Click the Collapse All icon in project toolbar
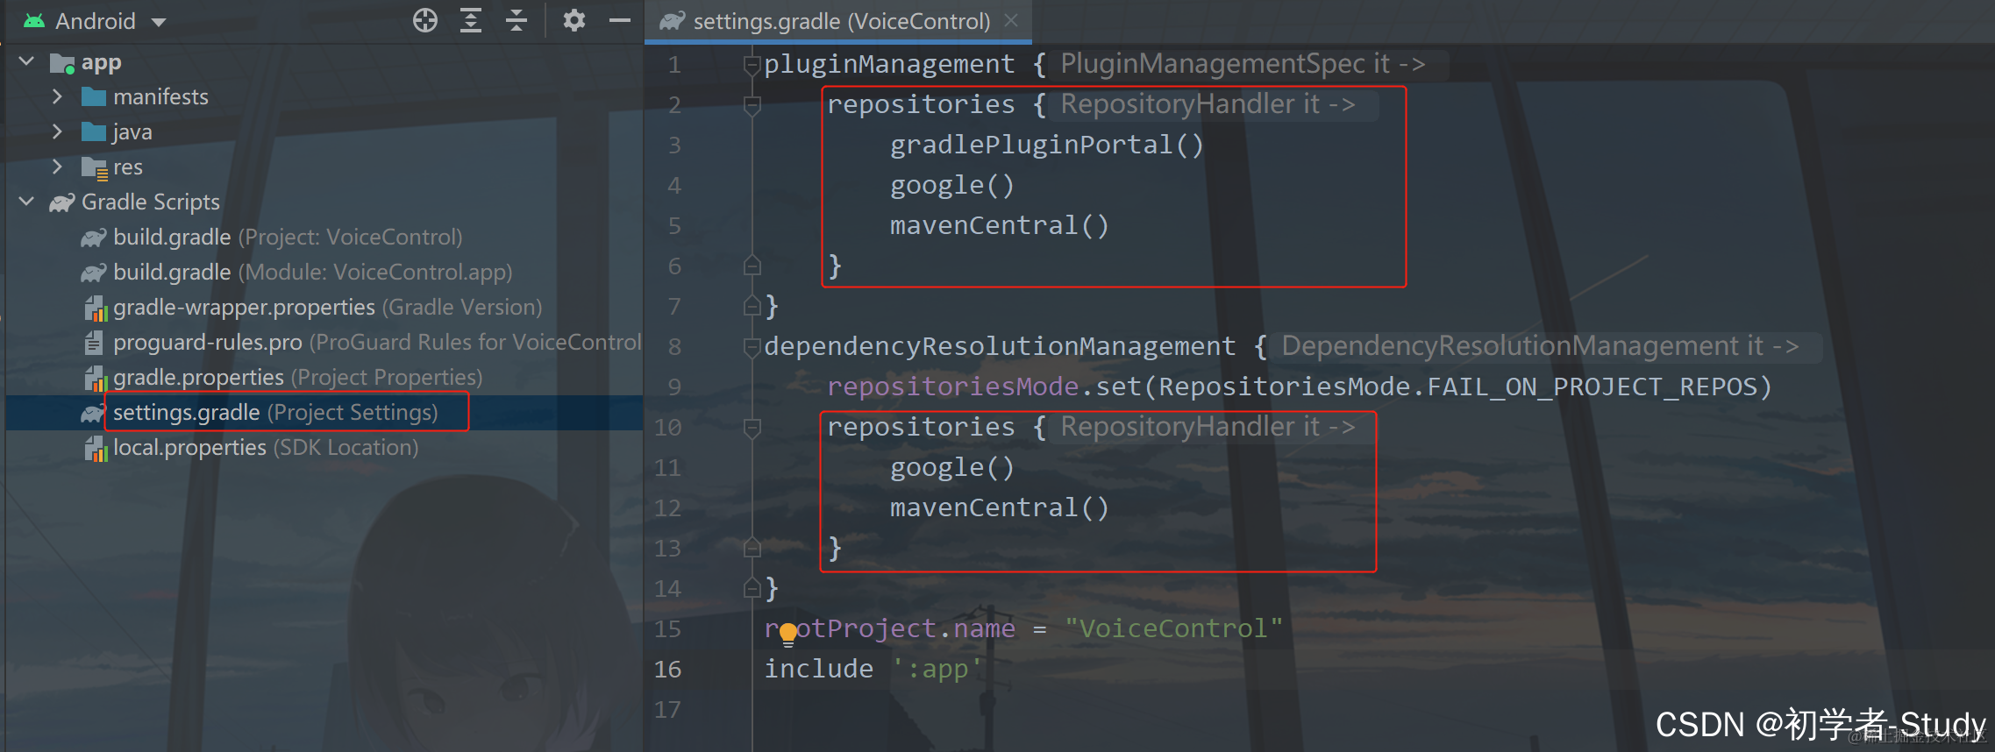This screenshot has width=1995, height=752. click(517, 20)
